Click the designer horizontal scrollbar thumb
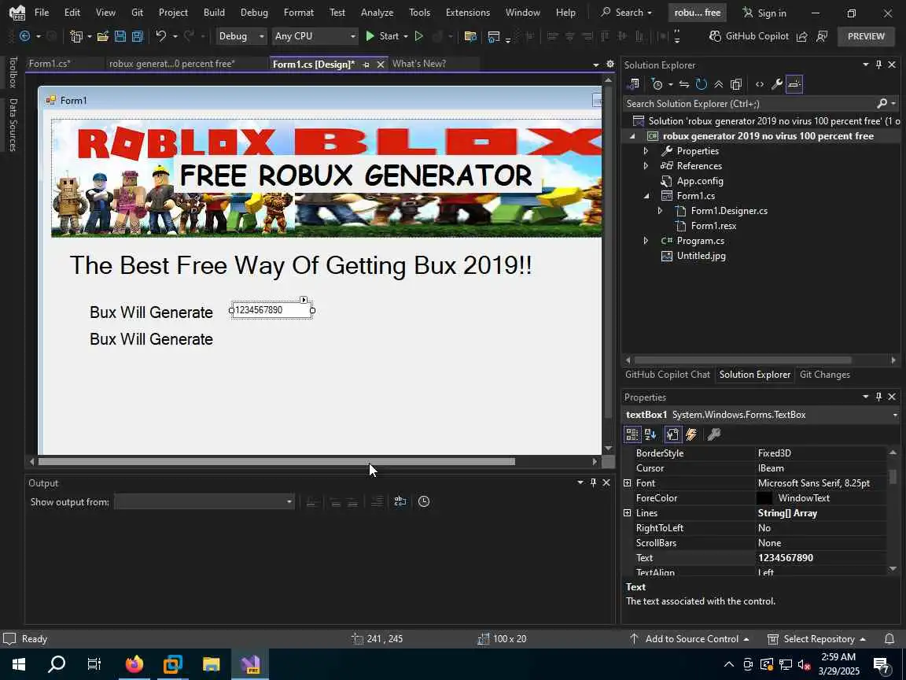Image resolution: width=906 pixels, height=680 pixels. coord(276,461)
